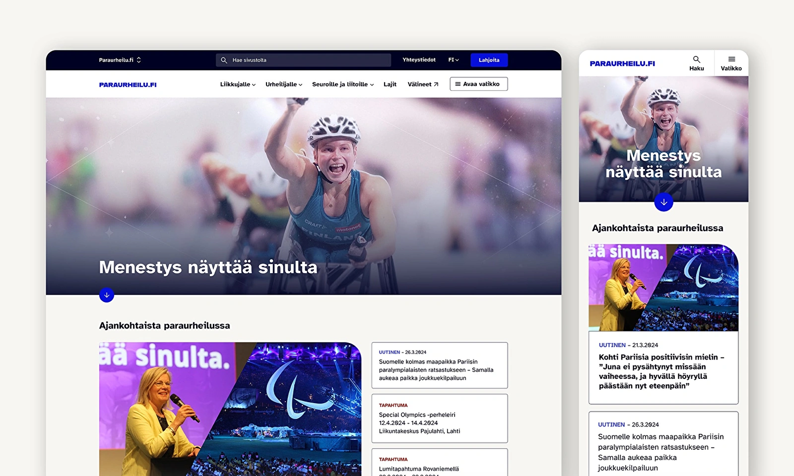The height and width of the screenshot is (476, 794).
Task: Click mobile heading Ajankohtaista paraurheilussa
Action: [x=658, y=228]
